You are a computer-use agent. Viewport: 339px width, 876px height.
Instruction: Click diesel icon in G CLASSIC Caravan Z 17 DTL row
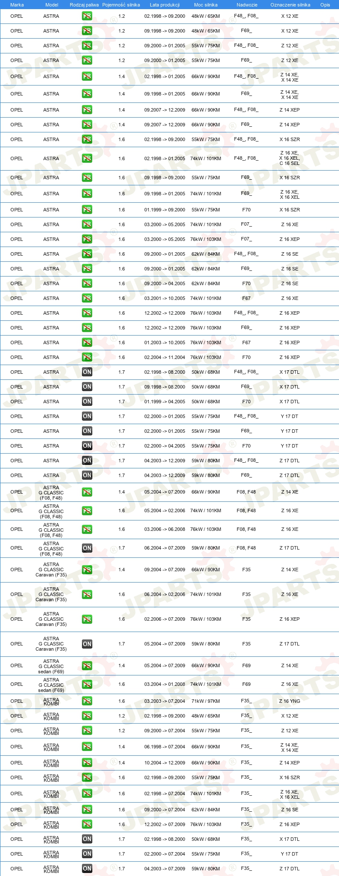click(87, 644)
